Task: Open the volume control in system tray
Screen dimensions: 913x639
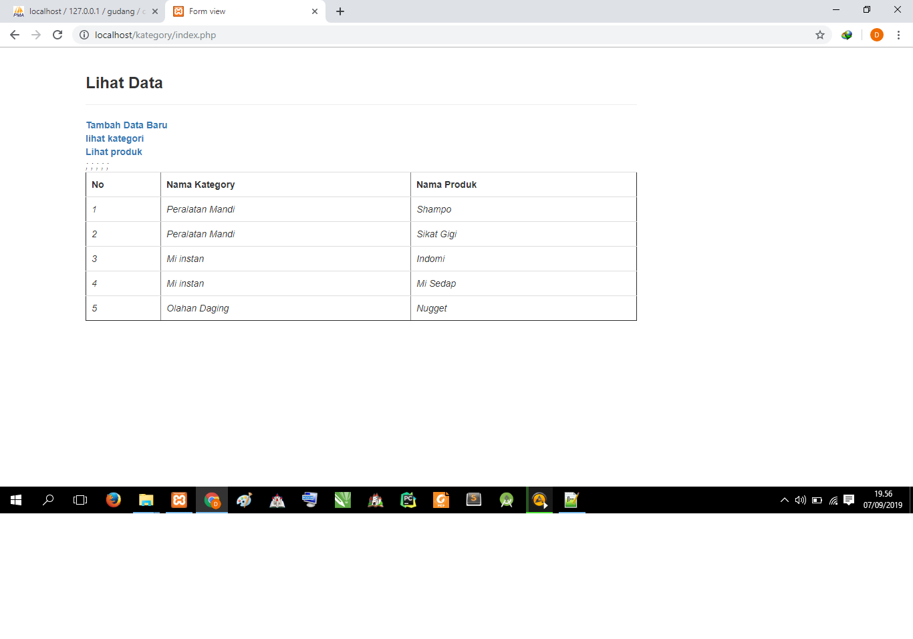Action: point(801,500)
